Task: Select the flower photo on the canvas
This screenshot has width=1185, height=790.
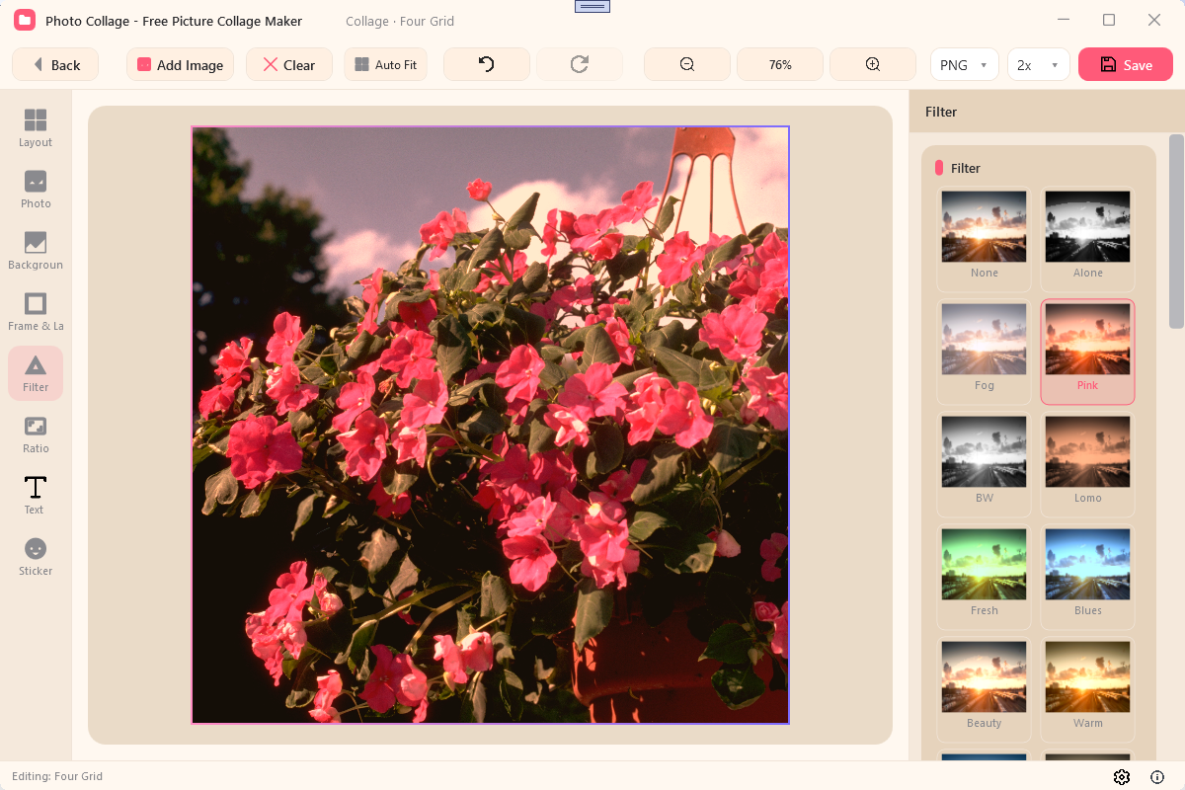Action: tap(490, 425)
